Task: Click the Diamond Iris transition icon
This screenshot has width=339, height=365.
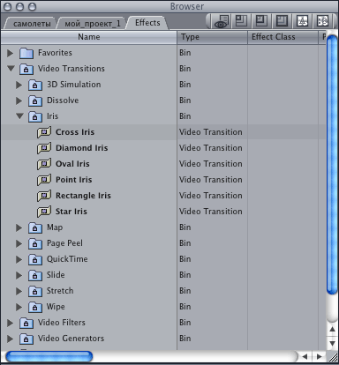Action: (x=44, y=148)
